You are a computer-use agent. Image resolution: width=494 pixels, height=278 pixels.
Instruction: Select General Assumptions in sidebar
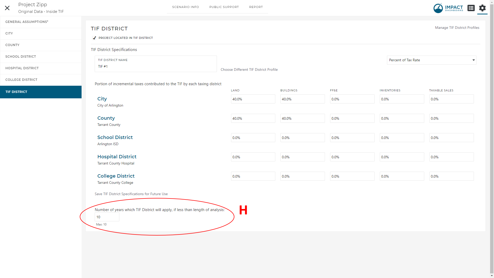pyautogui.click(x=27, y=22)
